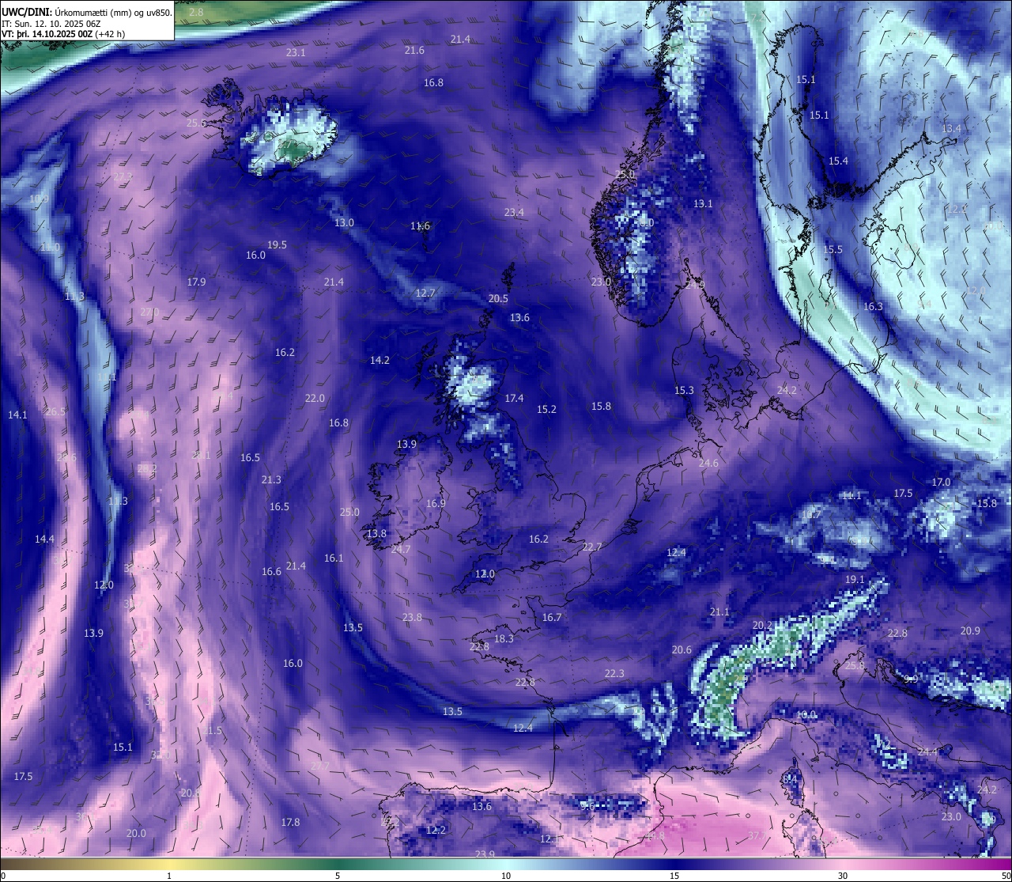The width and height of the screenshot is (1012, 882).
Task: Select the 20.0 value label
Action: (x=136, y=833)
